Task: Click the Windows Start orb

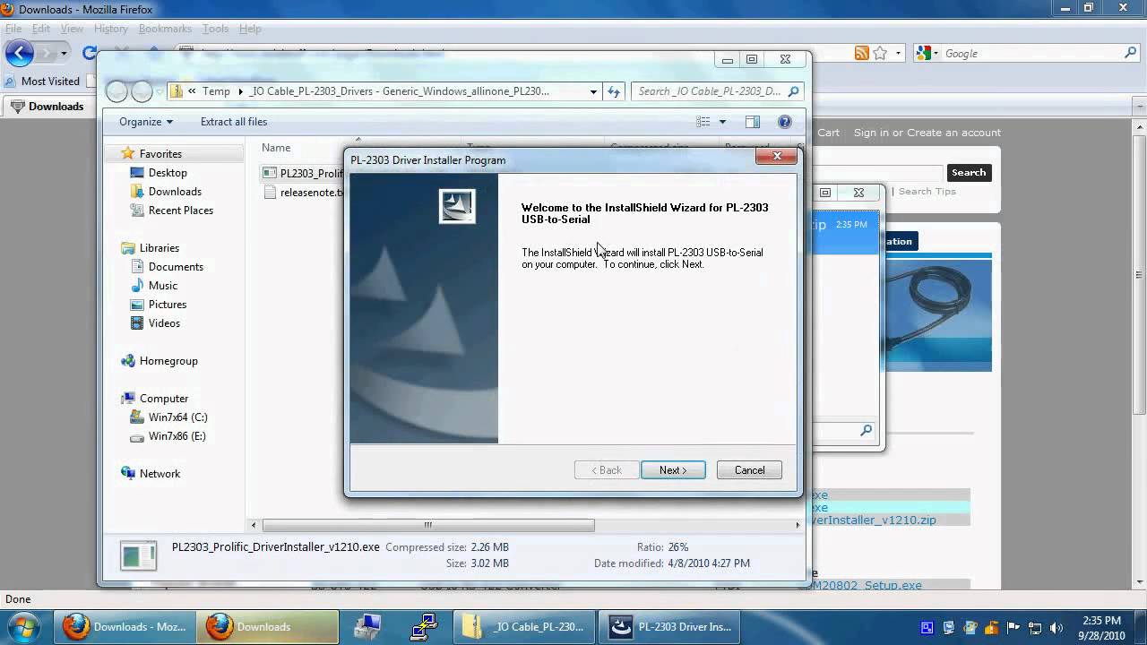Action: (24, 626)
